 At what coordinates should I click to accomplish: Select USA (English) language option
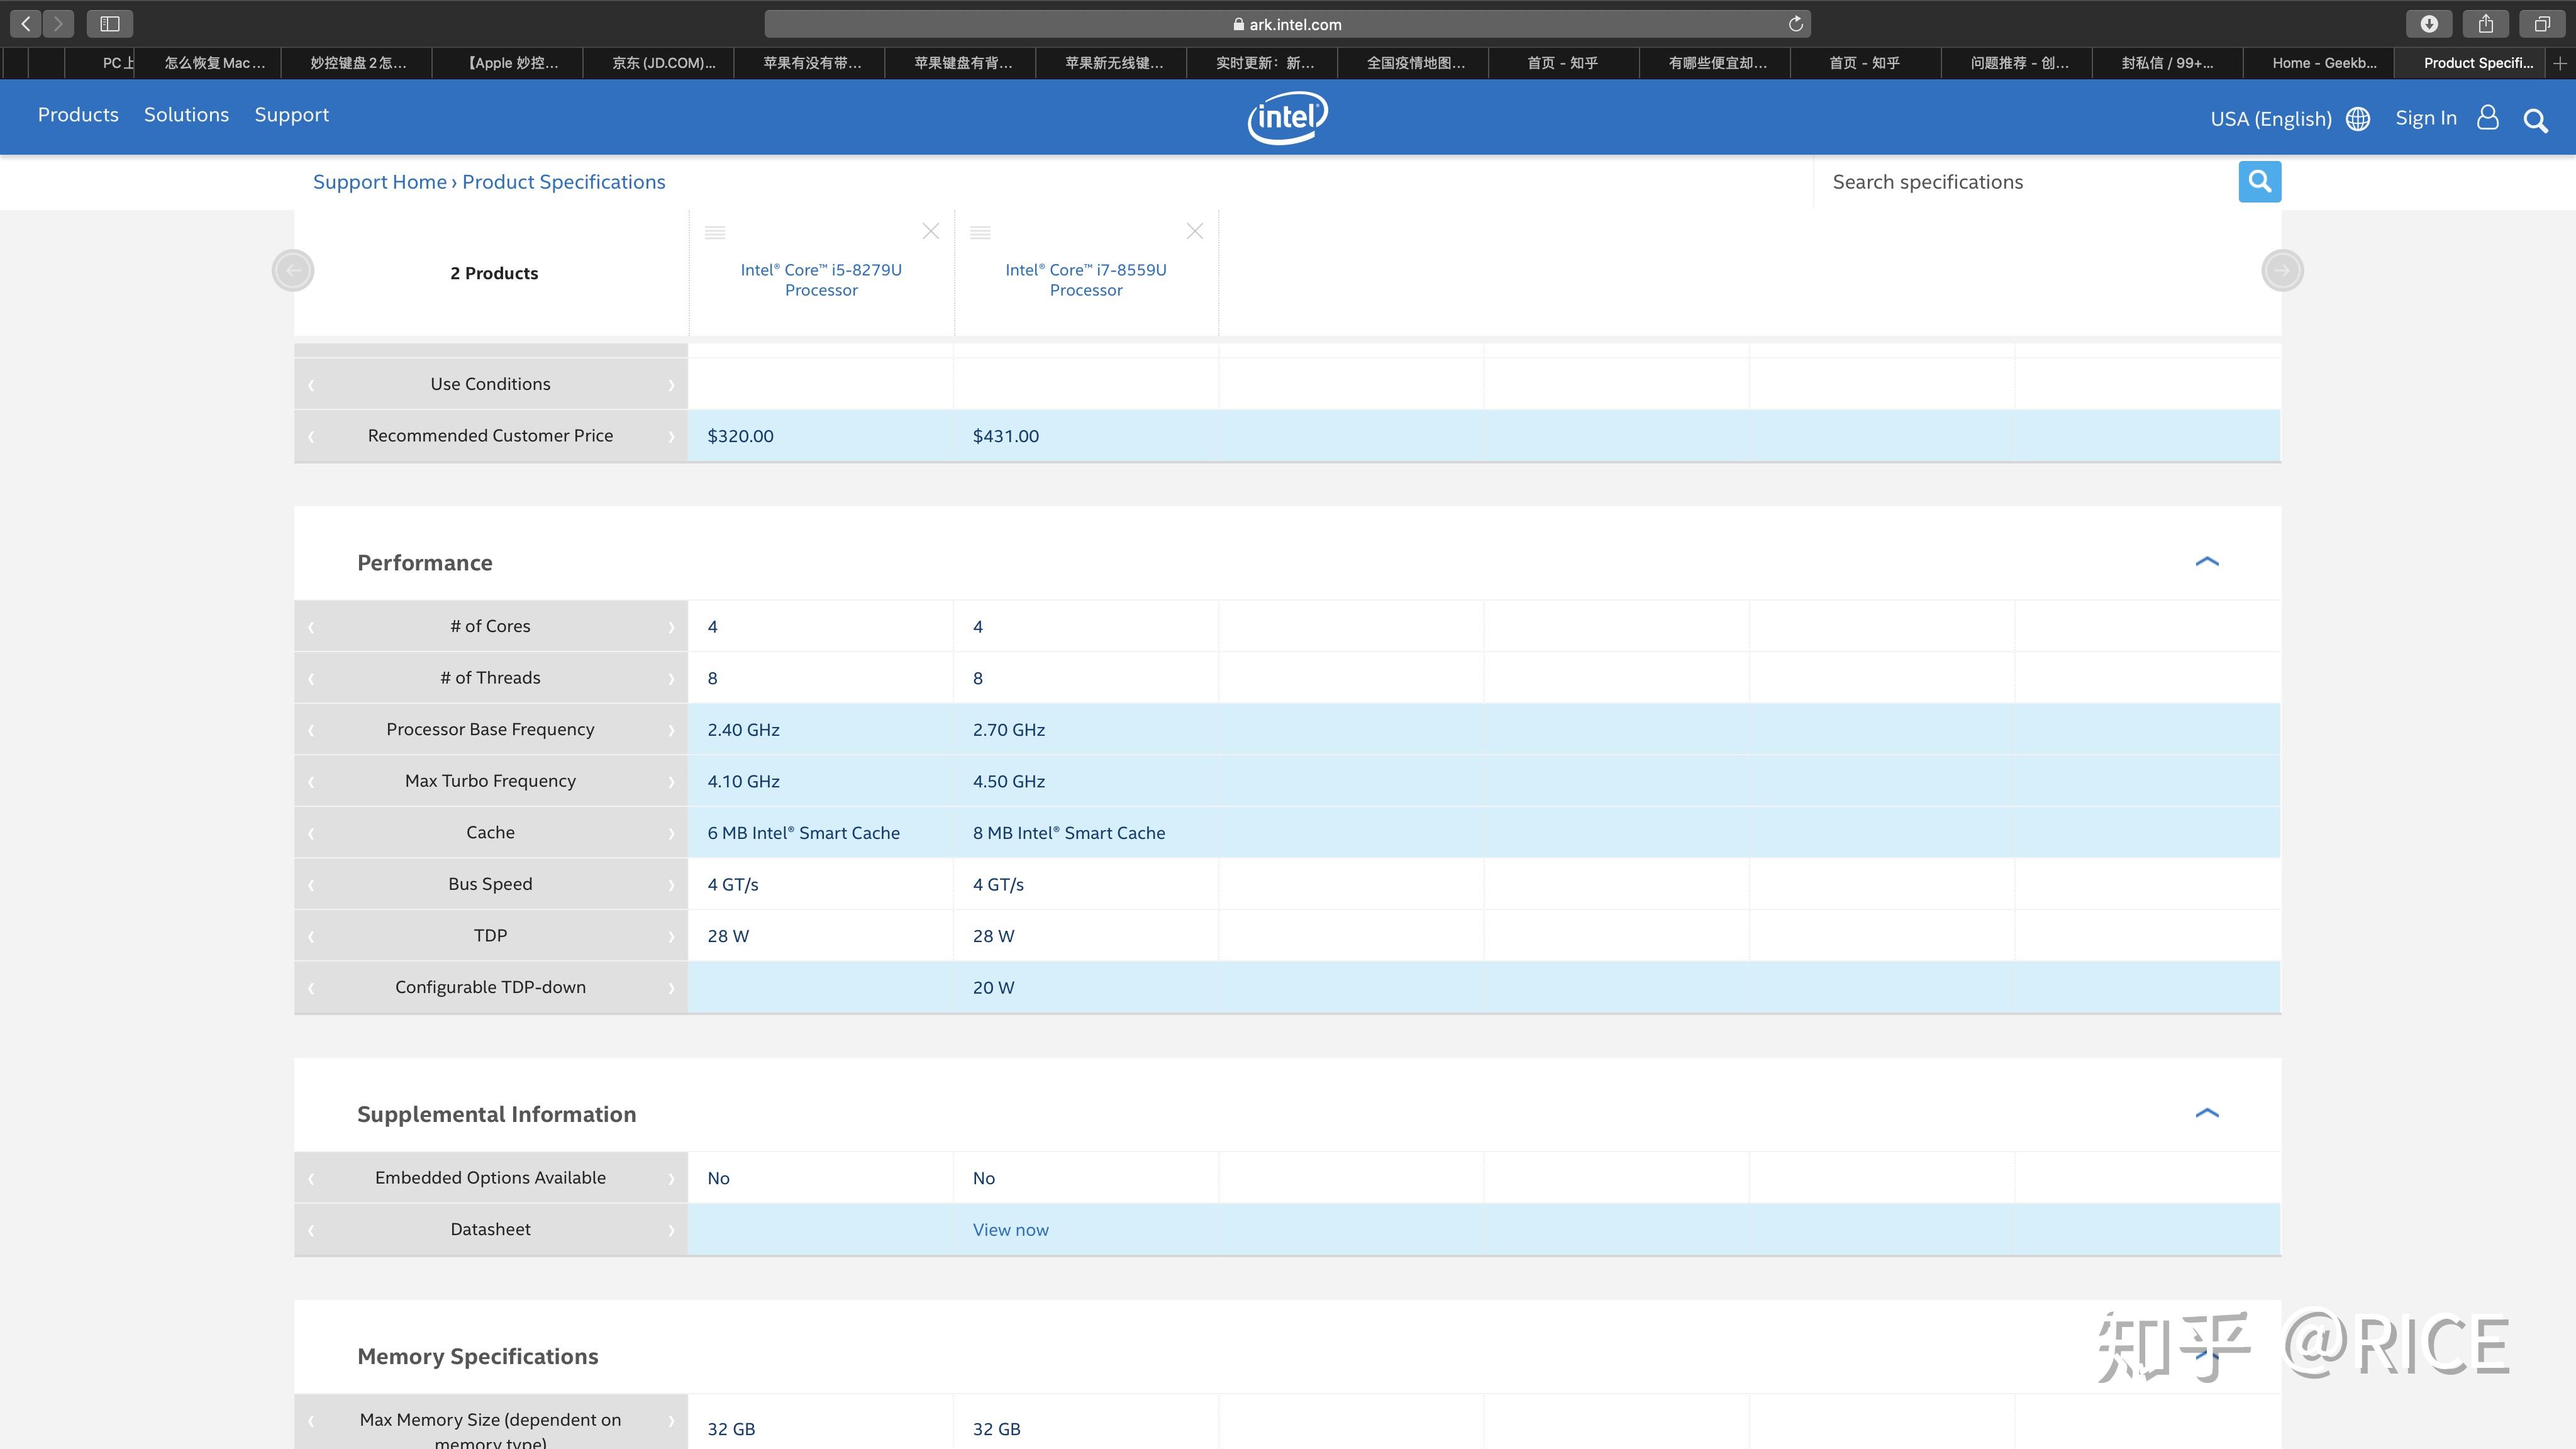pyautogui.click(x=2270, y=119)
